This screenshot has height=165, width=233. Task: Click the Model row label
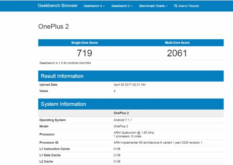click(44, 126)
